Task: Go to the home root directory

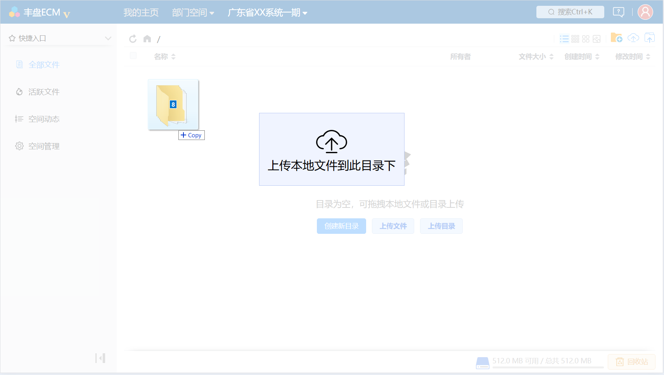Action: coord(147,39)
